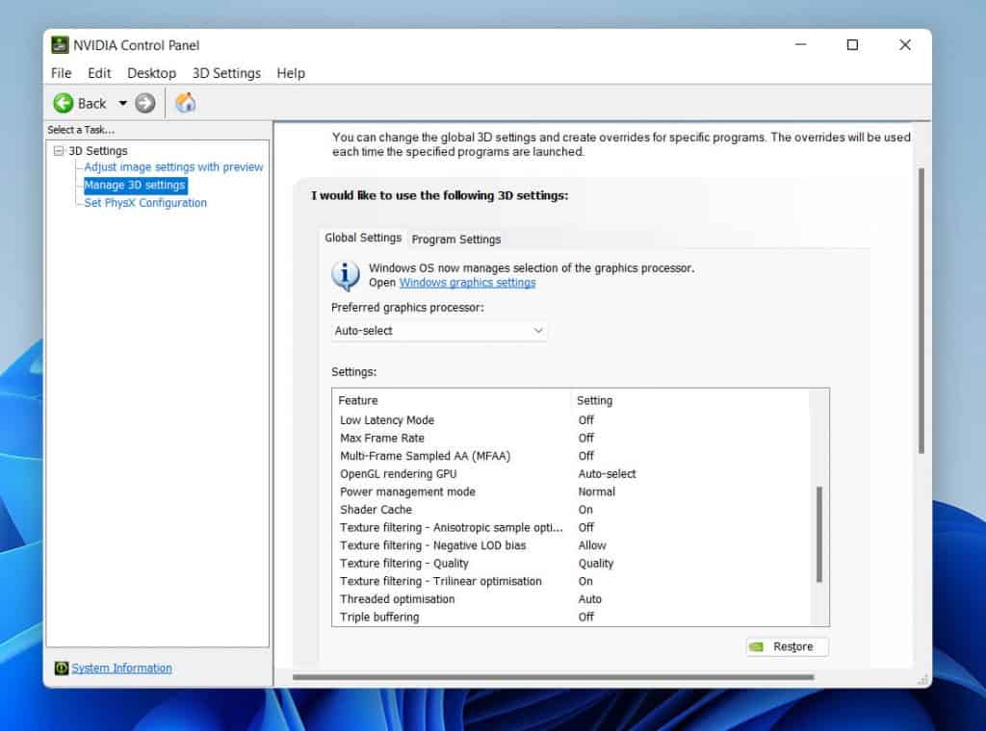Select the Texture filtering - Quality row
This screenshot has width=986, height=731.
(571, 563)
